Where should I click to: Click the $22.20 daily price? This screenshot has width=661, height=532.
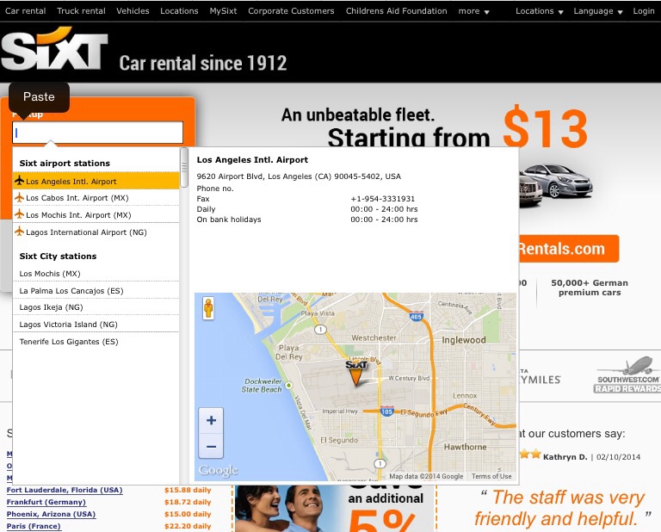(188, 526)
